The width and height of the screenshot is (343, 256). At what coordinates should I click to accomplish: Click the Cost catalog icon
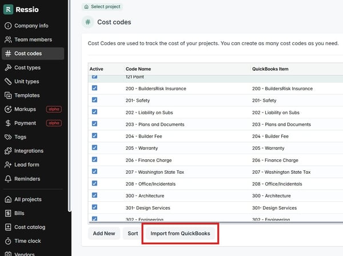tap(8, 227)
